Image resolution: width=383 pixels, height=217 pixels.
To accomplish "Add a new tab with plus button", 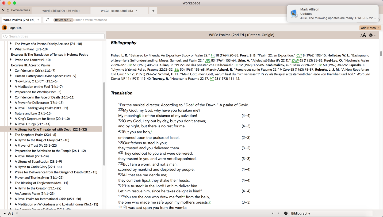I will coord(153,11).
